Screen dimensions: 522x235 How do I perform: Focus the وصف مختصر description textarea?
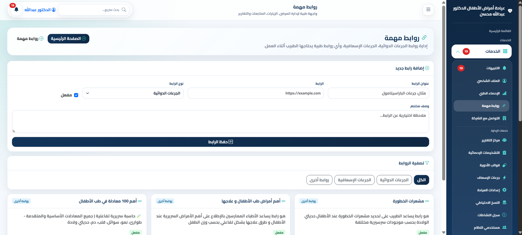[x=221, y=122]
